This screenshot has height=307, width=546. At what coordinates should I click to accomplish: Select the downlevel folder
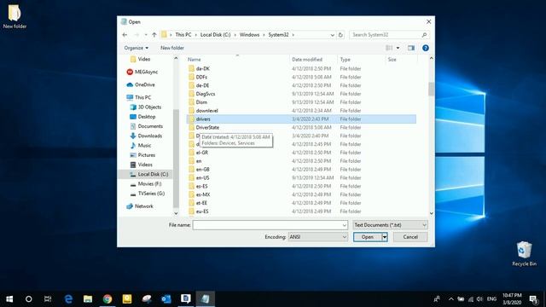click(x=206, y=111)
